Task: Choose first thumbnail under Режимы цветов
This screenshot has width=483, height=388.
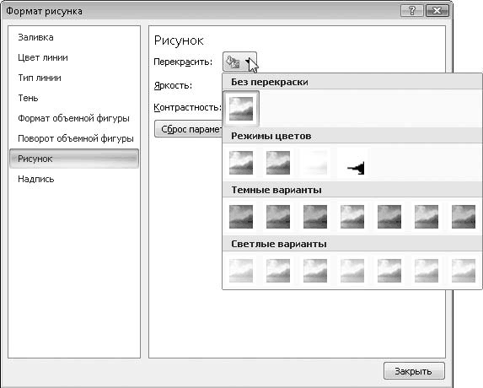Action: click(241, 163)
